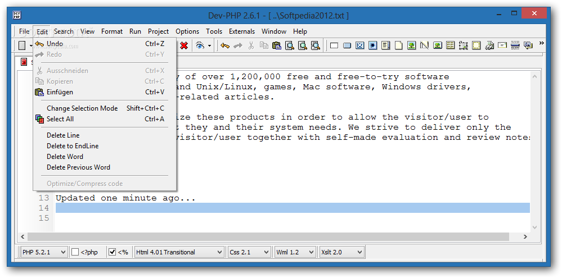Click the horizontal scrollbar thumb
The image size is (562, 278).
pos(268,237)
